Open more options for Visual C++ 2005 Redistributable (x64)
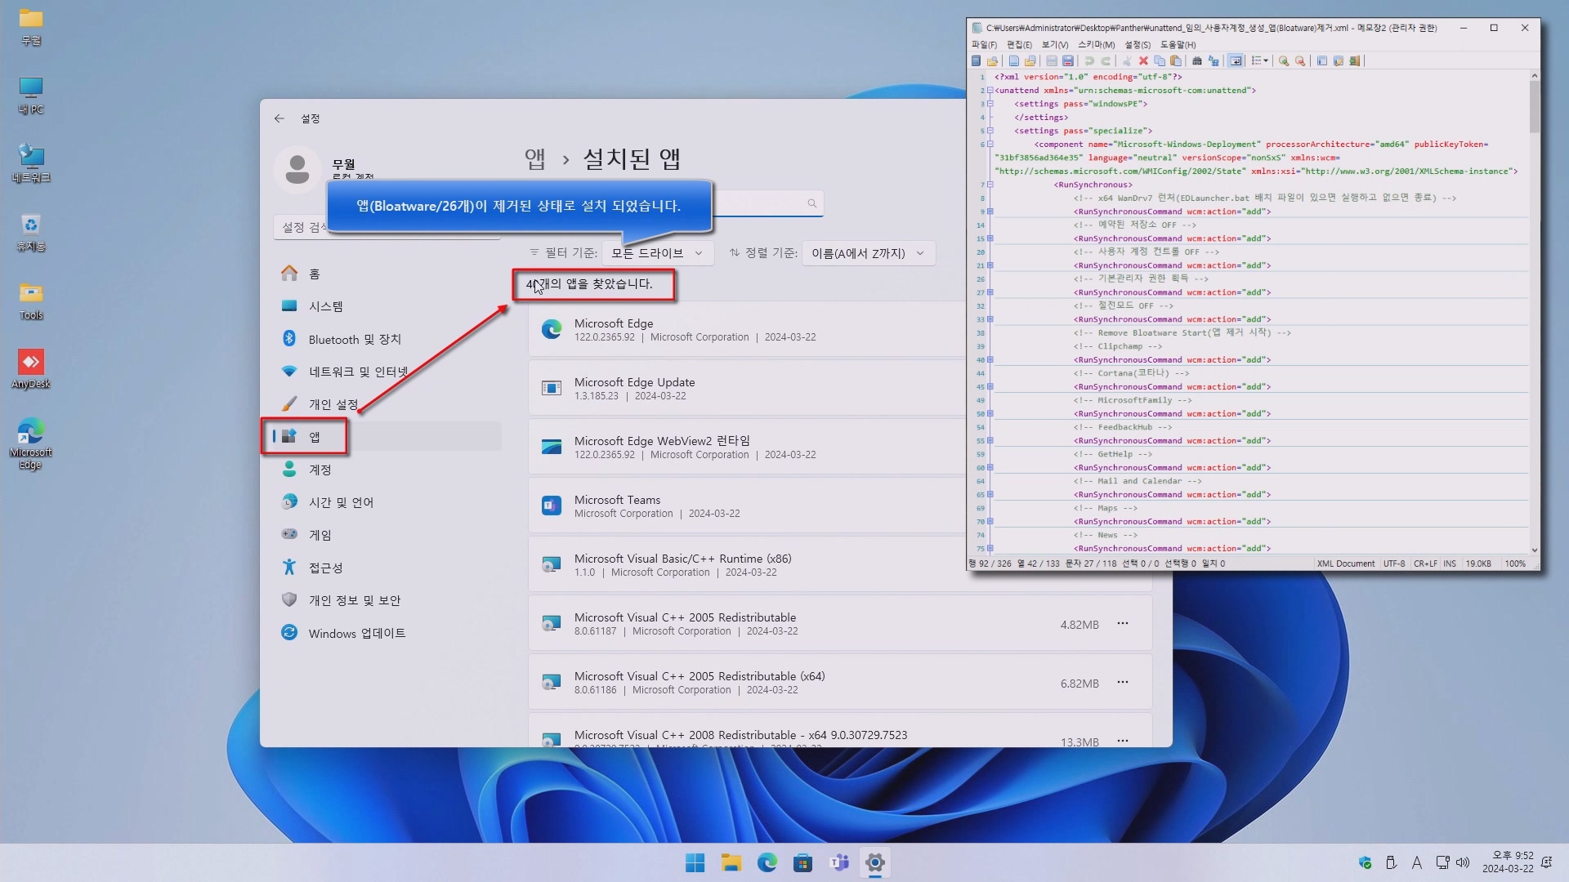1569x882 pixels. click(x=1123, y=682)
